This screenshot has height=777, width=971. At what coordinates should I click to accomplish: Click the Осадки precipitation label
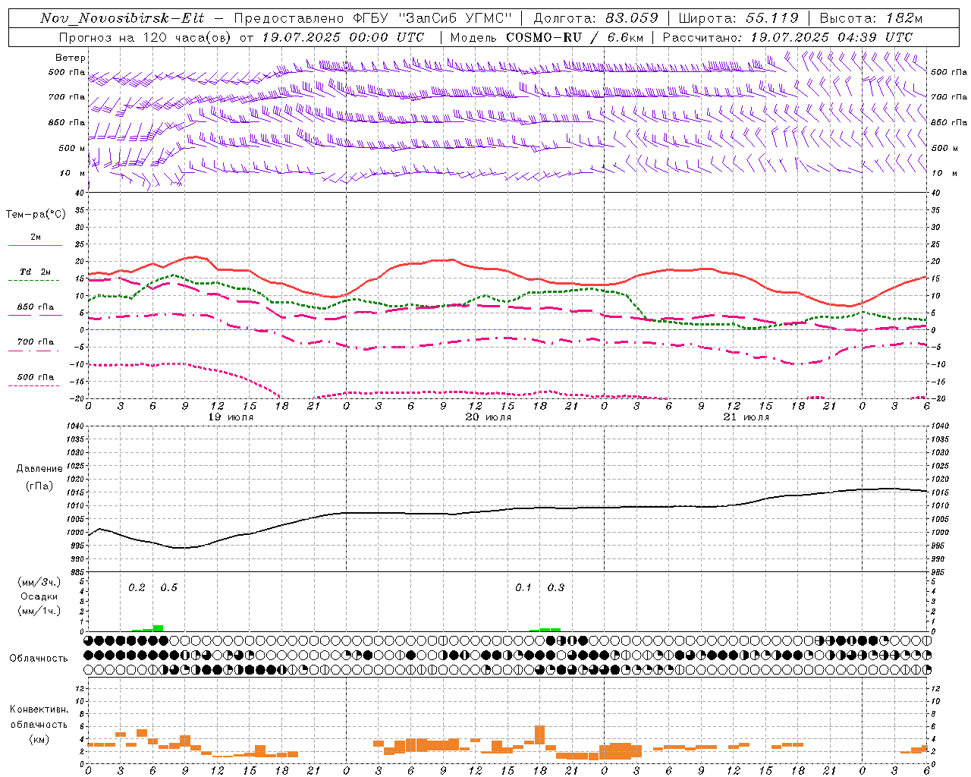(x=39, y=596)
